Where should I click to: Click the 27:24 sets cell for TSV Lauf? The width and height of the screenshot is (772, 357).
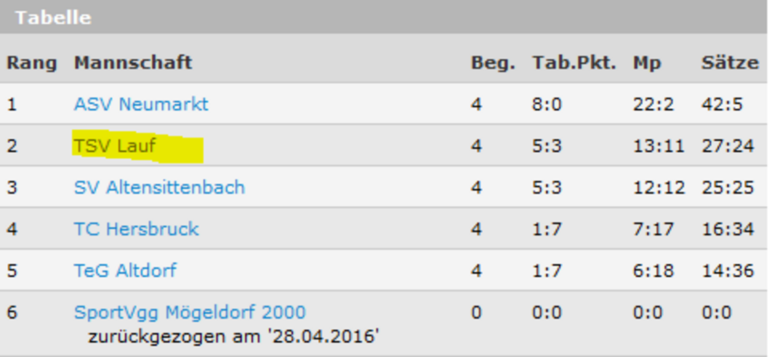pyautogui.click(x=728, y=146)
